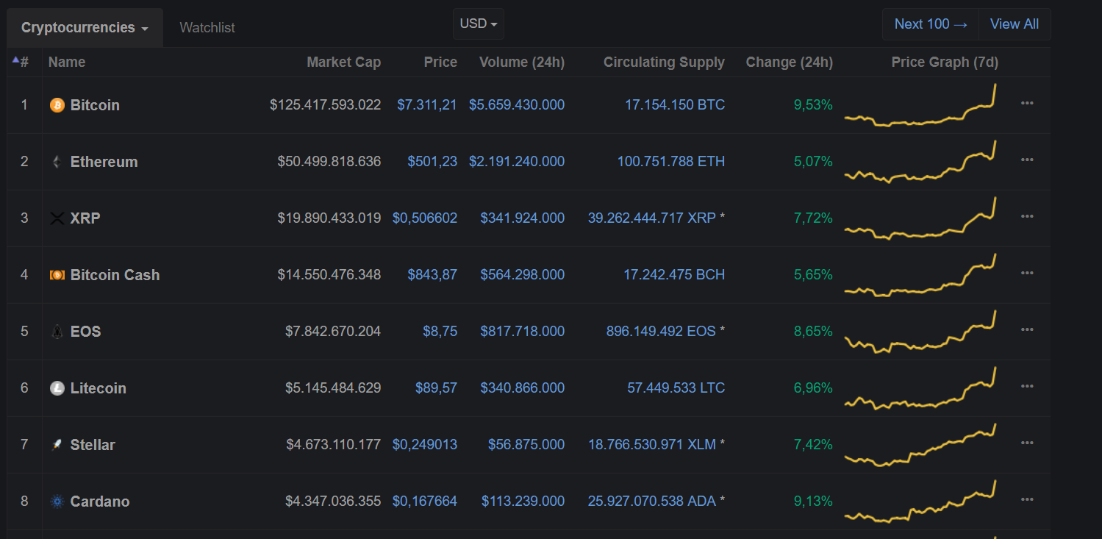
Task: Click XRP's price $0,506602
Action: tap(425, 218)
